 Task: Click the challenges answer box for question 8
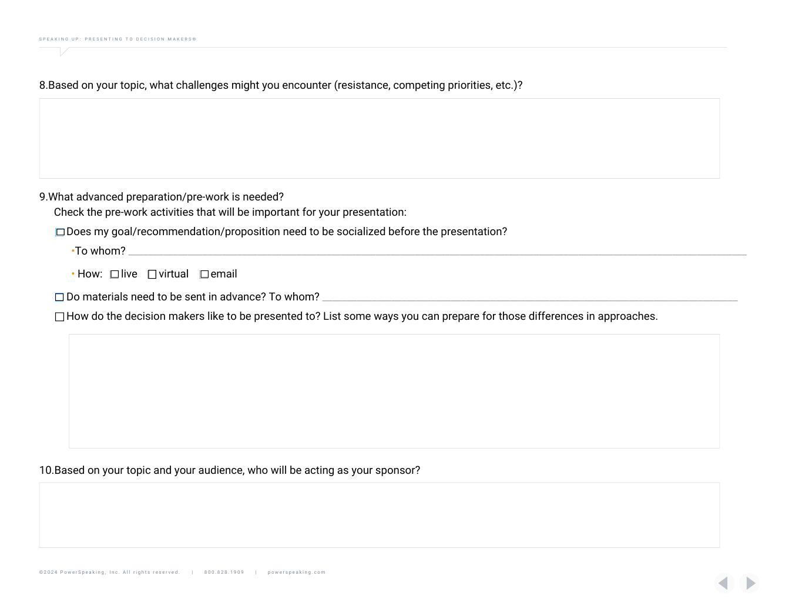[379, 138]
